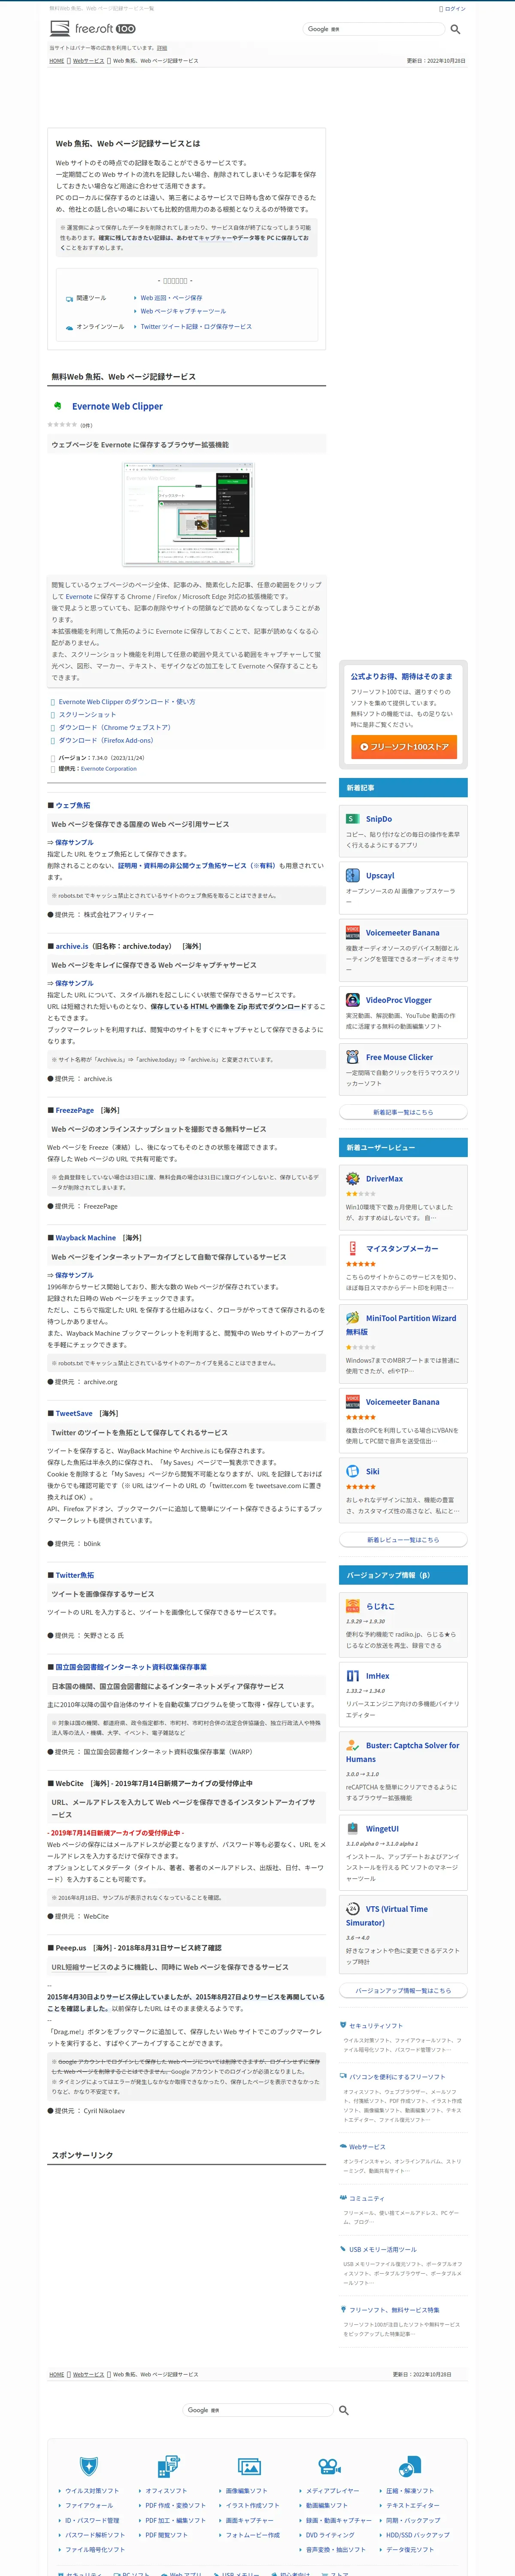Open the Wayback Machine service link
Screen dimensions: 515x2576
pyautogui.click(x=85, y=1238)
